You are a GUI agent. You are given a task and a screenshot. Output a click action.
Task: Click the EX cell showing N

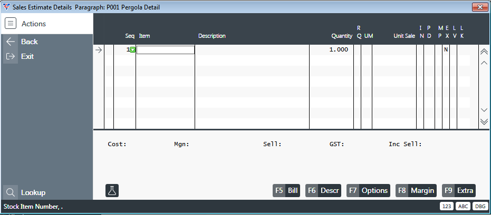click(x=446, y=50)
